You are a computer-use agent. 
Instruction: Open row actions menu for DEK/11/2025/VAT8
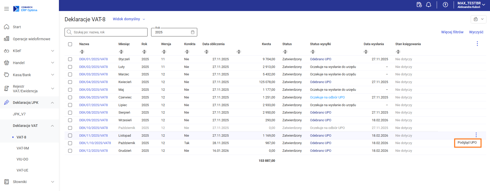(x=476, y=135)
